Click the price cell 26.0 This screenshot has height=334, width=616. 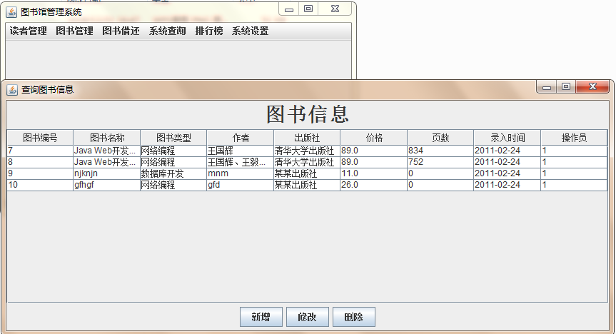coord(373,185)
